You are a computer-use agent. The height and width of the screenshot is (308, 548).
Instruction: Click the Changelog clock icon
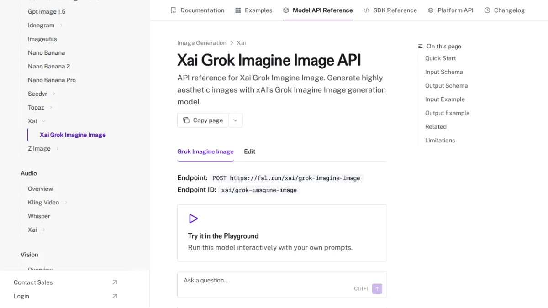coord(487,10)
